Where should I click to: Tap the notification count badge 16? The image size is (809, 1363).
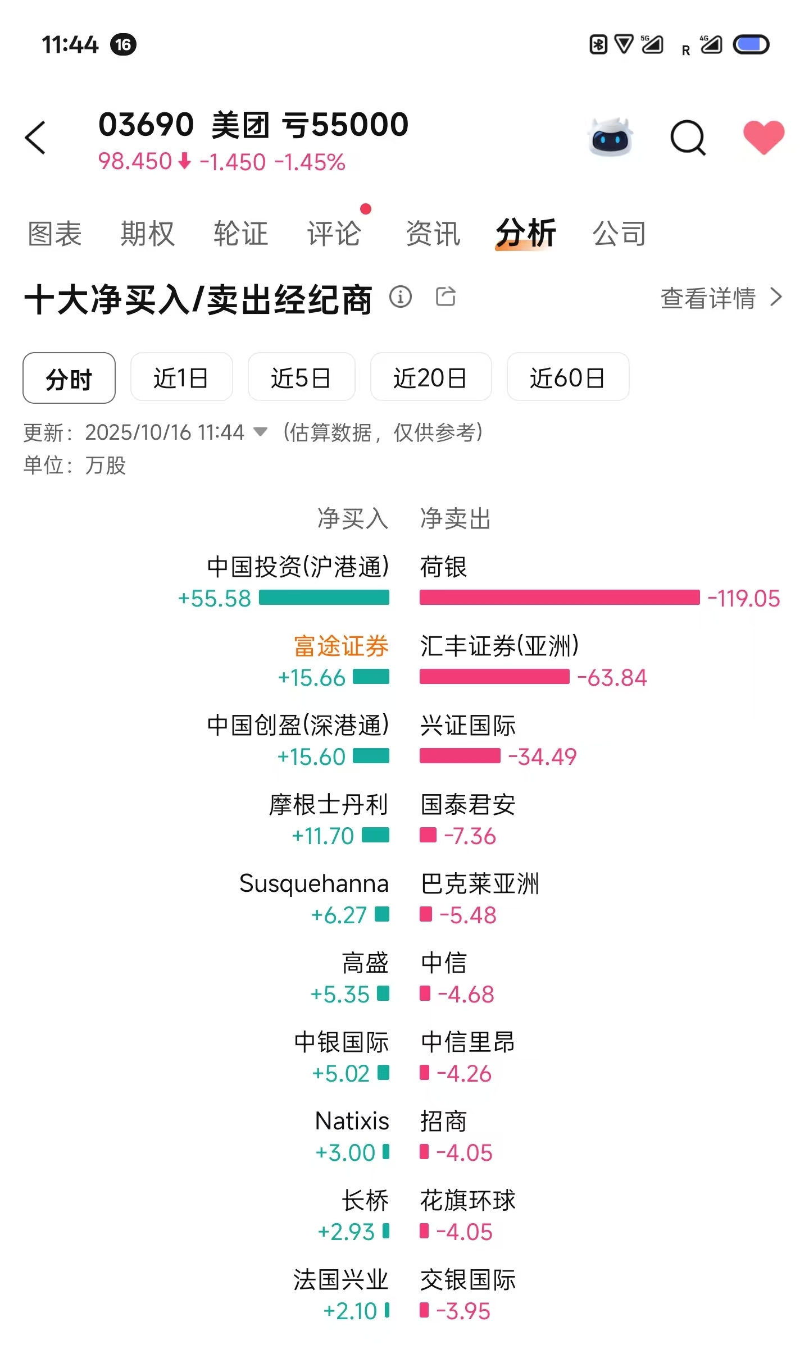pos(124,44)
